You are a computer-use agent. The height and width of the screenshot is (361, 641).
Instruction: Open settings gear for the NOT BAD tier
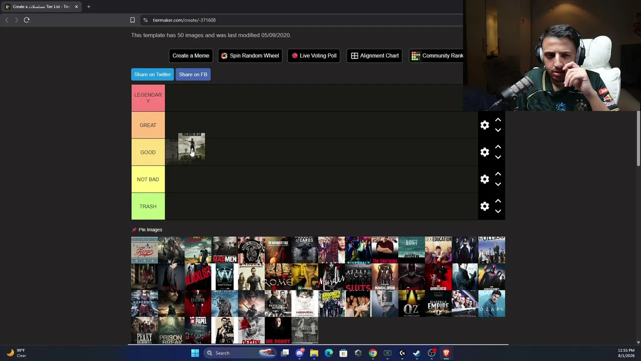(484, 179)
